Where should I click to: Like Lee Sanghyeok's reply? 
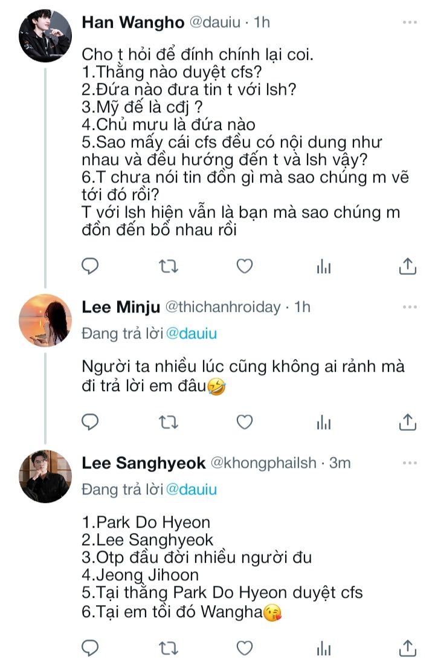(x=244, y=648)
